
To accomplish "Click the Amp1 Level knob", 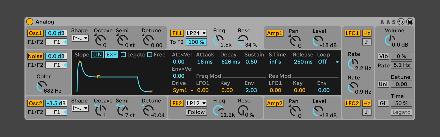I will coord(318,41).
